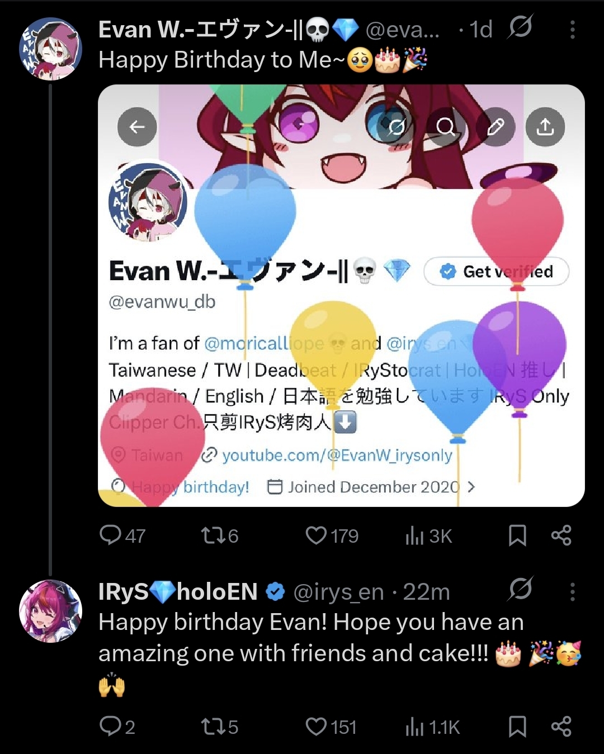Tap the Grok icon on Evan's tweet

(520, 27)
